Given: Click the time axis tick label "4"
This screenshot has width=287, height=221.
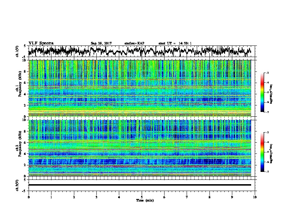Looking at the screenshot, I should coord(119,197).
